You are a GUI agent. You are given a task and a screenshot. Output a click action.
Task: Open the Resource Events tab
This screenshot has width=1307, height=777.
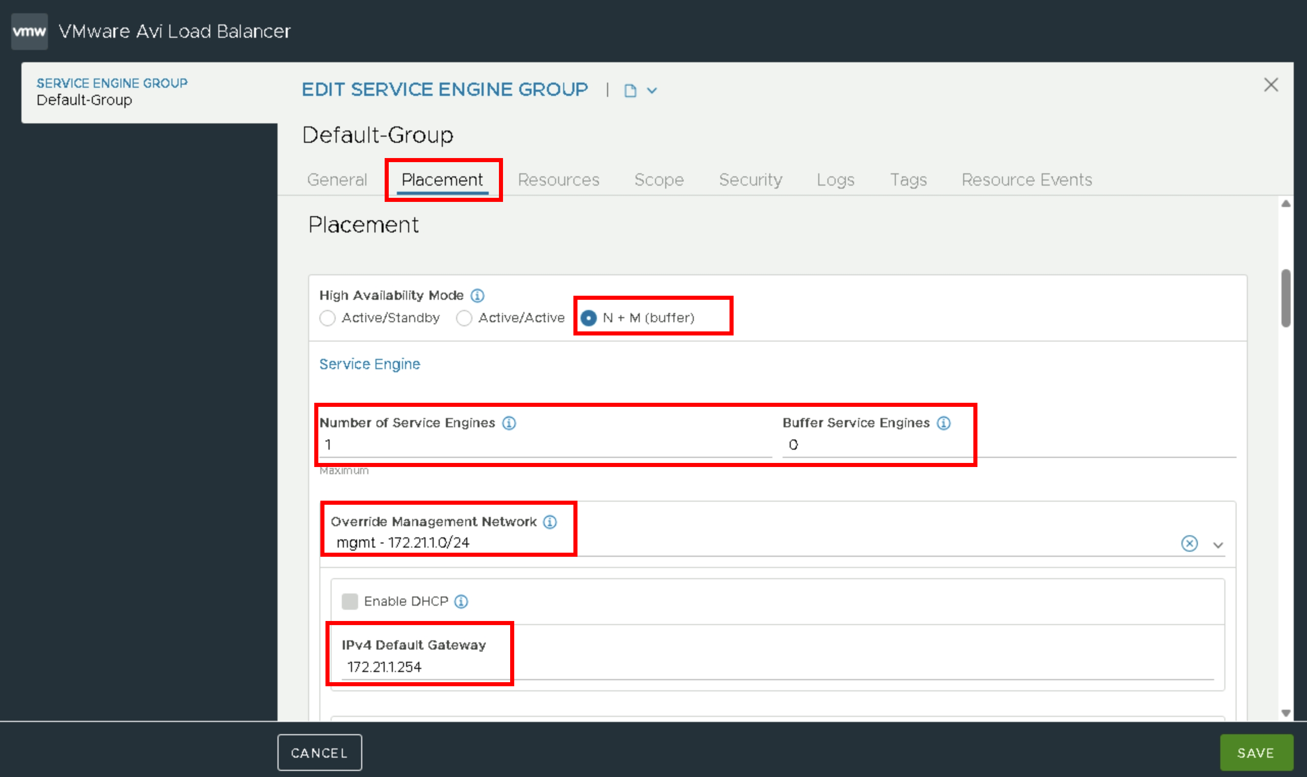[x=1027, y=179]
